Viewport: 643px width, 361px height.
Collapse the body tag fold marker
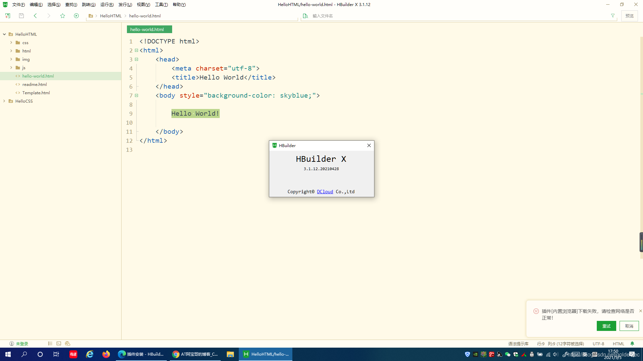point(137,96)
